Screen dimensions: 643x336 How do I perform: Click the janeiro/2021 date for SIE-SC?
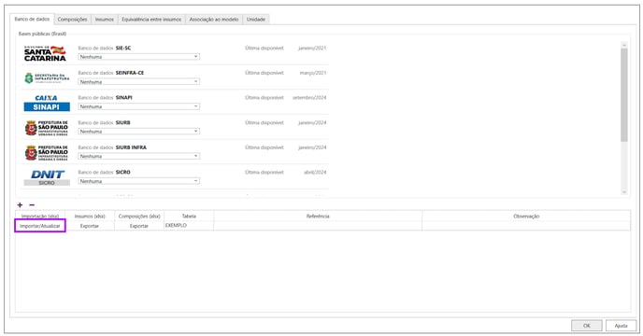tap(312, 48)
